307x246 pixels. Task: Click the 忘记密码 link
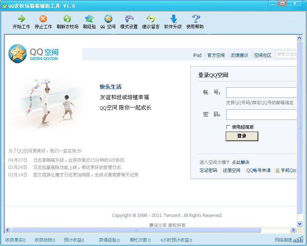click(208, 170)
